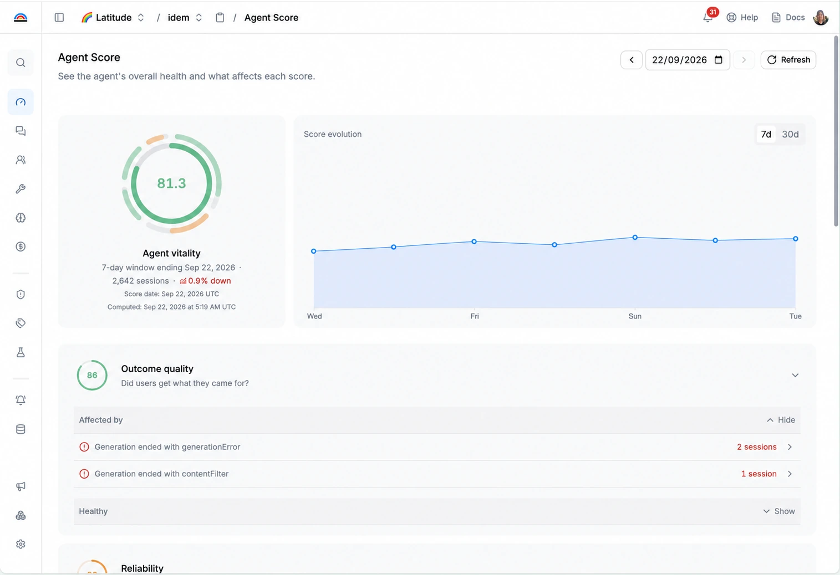Click the page vertical scrollbar
Screen dimensions: 840x575
tap(836, 131)
